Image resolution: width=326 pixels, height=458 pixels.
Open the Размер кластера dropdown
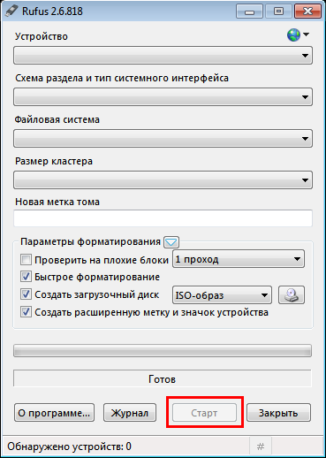tap(163, 179)
